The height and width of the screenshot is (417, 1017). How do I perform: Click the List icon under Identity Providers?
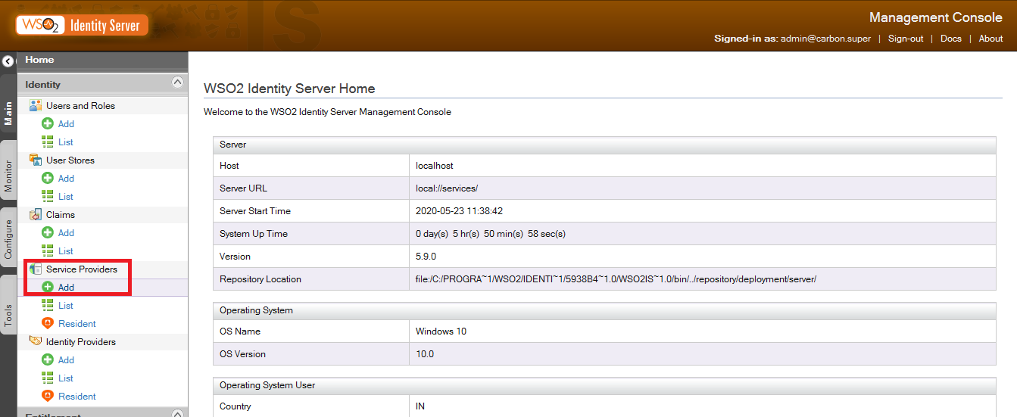pyautogui.click(x=48, y=378)
